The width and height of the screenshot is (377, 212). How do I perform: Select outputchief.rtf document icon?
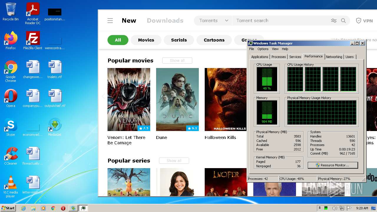pyautogui.click(x=55, y=98)
